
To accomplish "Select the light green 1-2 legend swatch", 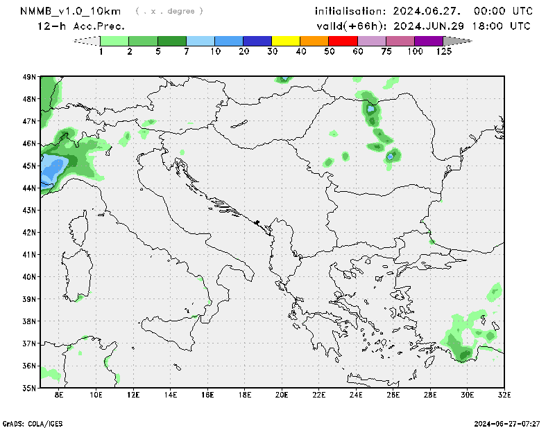I will pos(114,41).
